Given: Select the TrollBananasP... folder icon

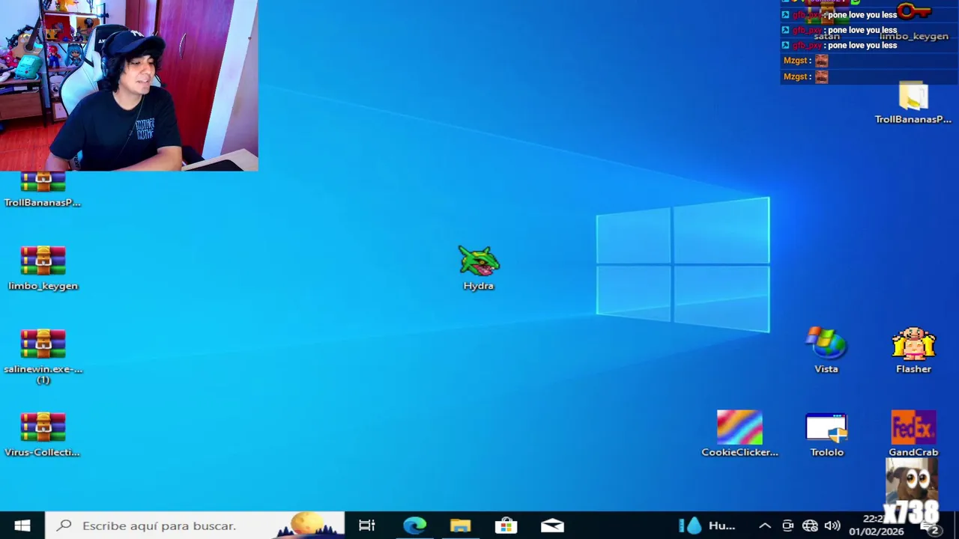Looking at the screenshot, I should pos(913,103).
